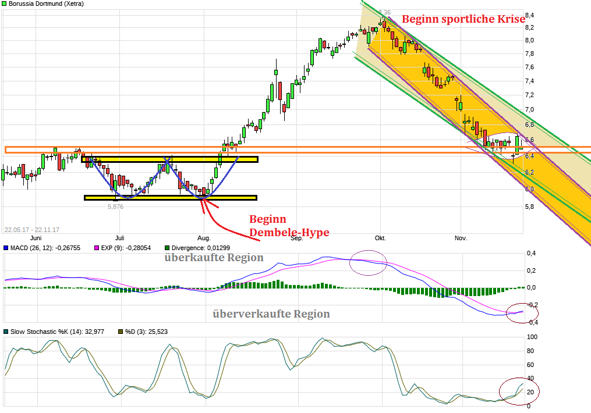Click the 'Juni' month label

36,238
